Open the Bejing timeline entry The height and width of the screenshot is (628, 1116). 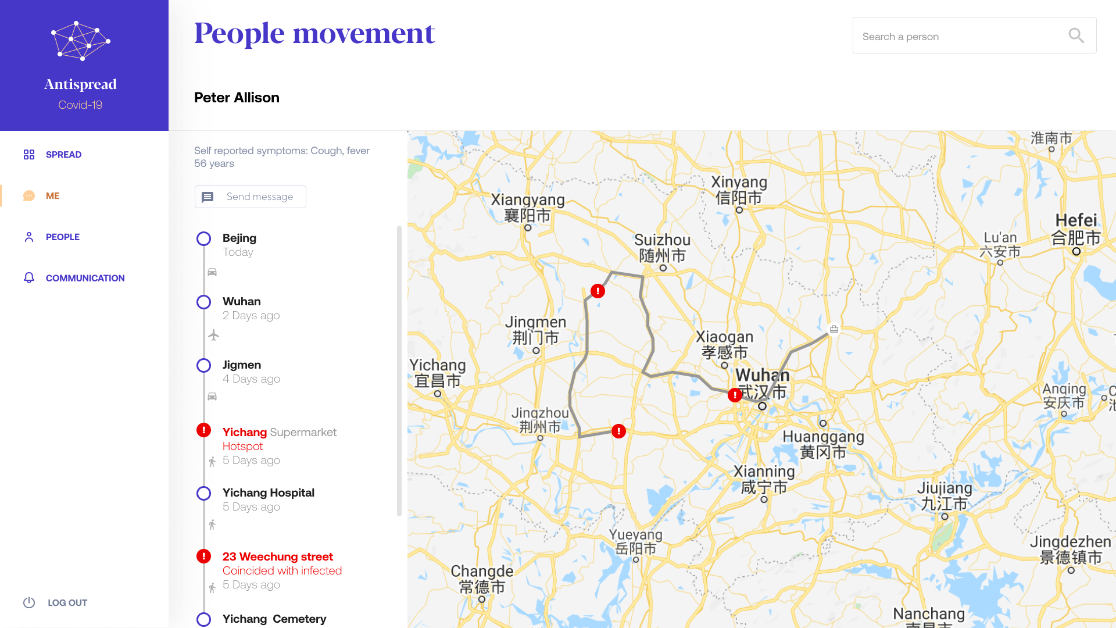pyautogui.click(x=239, y=245)
